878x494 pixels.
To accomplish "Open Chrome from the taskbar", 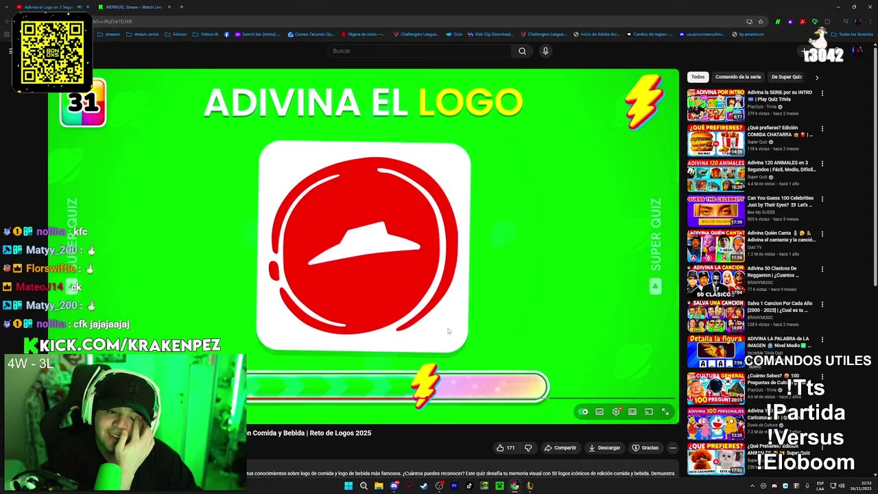I will [x=514, y=486].
